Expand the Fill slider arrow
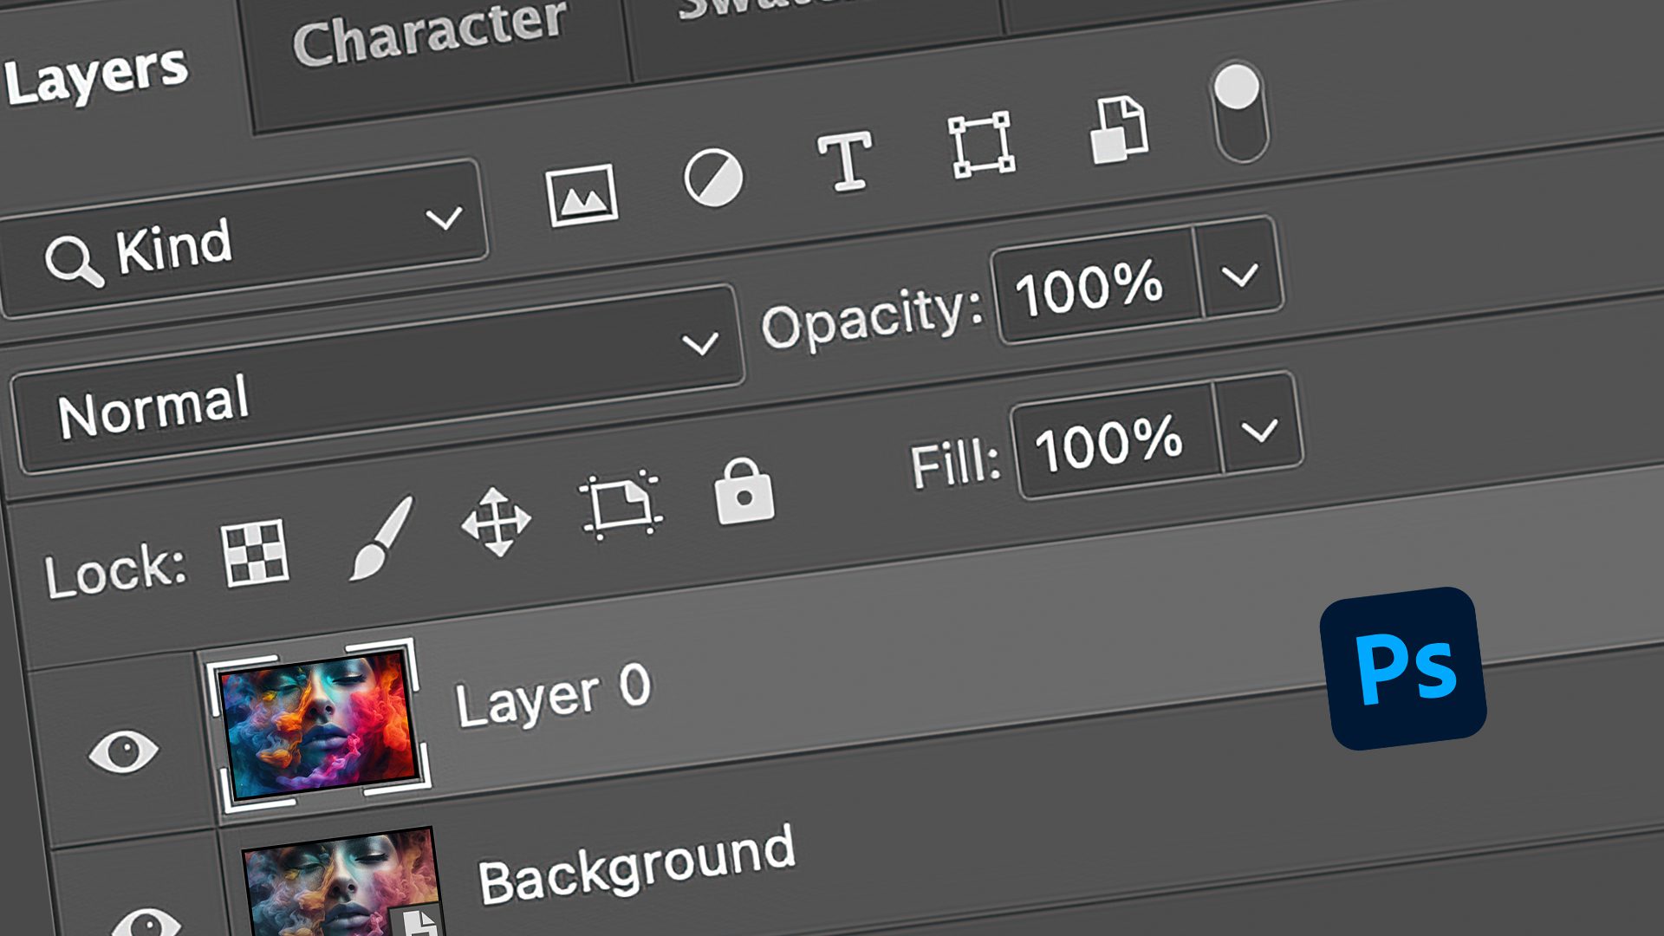This screenshot has width=1664, height=936. tap(1259, 431)
